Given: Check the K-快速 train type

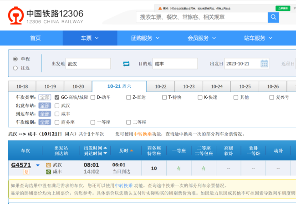Looking at the screenshot, I should coord(200,97).
